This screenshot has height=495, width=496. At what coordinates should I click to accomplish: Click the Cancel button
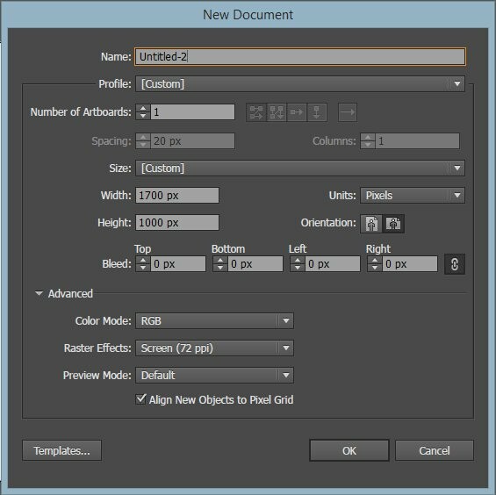pyautogui.click(x=435, y=450)
